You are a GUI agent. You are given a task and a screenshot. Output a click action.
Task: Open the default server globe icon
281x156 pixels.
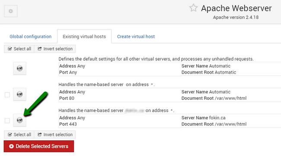click(20, 69)
